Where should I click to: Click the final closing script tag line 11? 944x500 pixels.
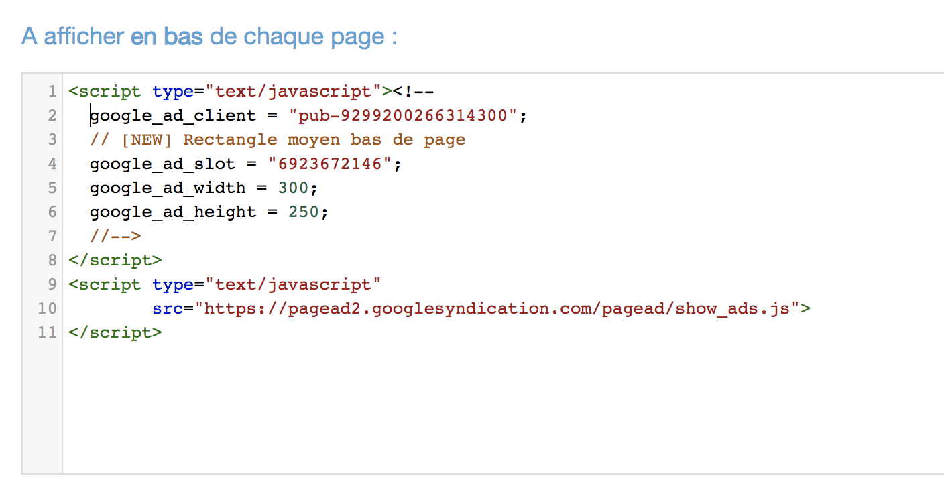coord(115,332)
